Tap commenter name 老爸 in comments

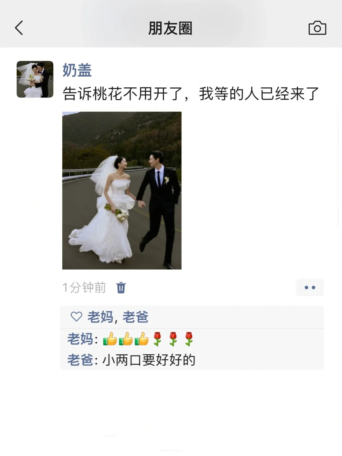(x=80, y=360)
